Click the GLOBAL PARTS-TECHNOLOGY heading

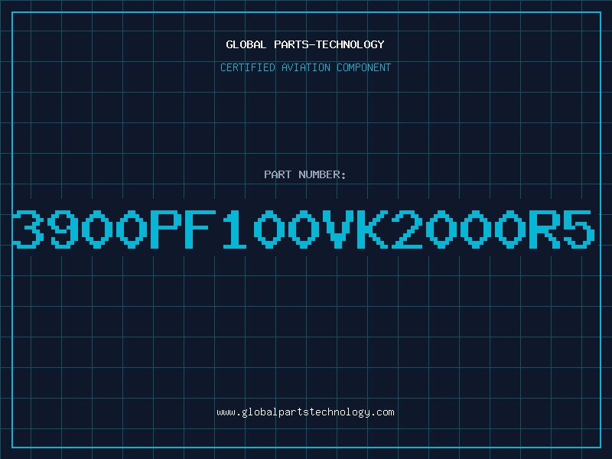point(305,44)
